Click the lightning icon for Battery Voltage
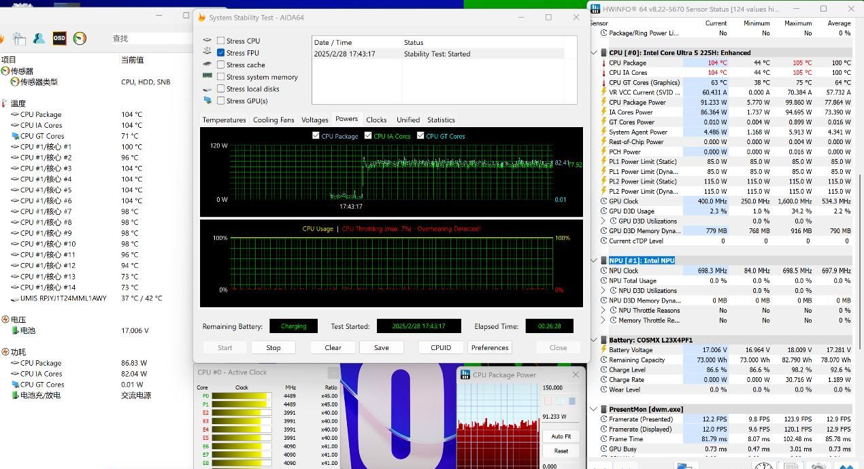Screen dimensions: 864x469 603,350
